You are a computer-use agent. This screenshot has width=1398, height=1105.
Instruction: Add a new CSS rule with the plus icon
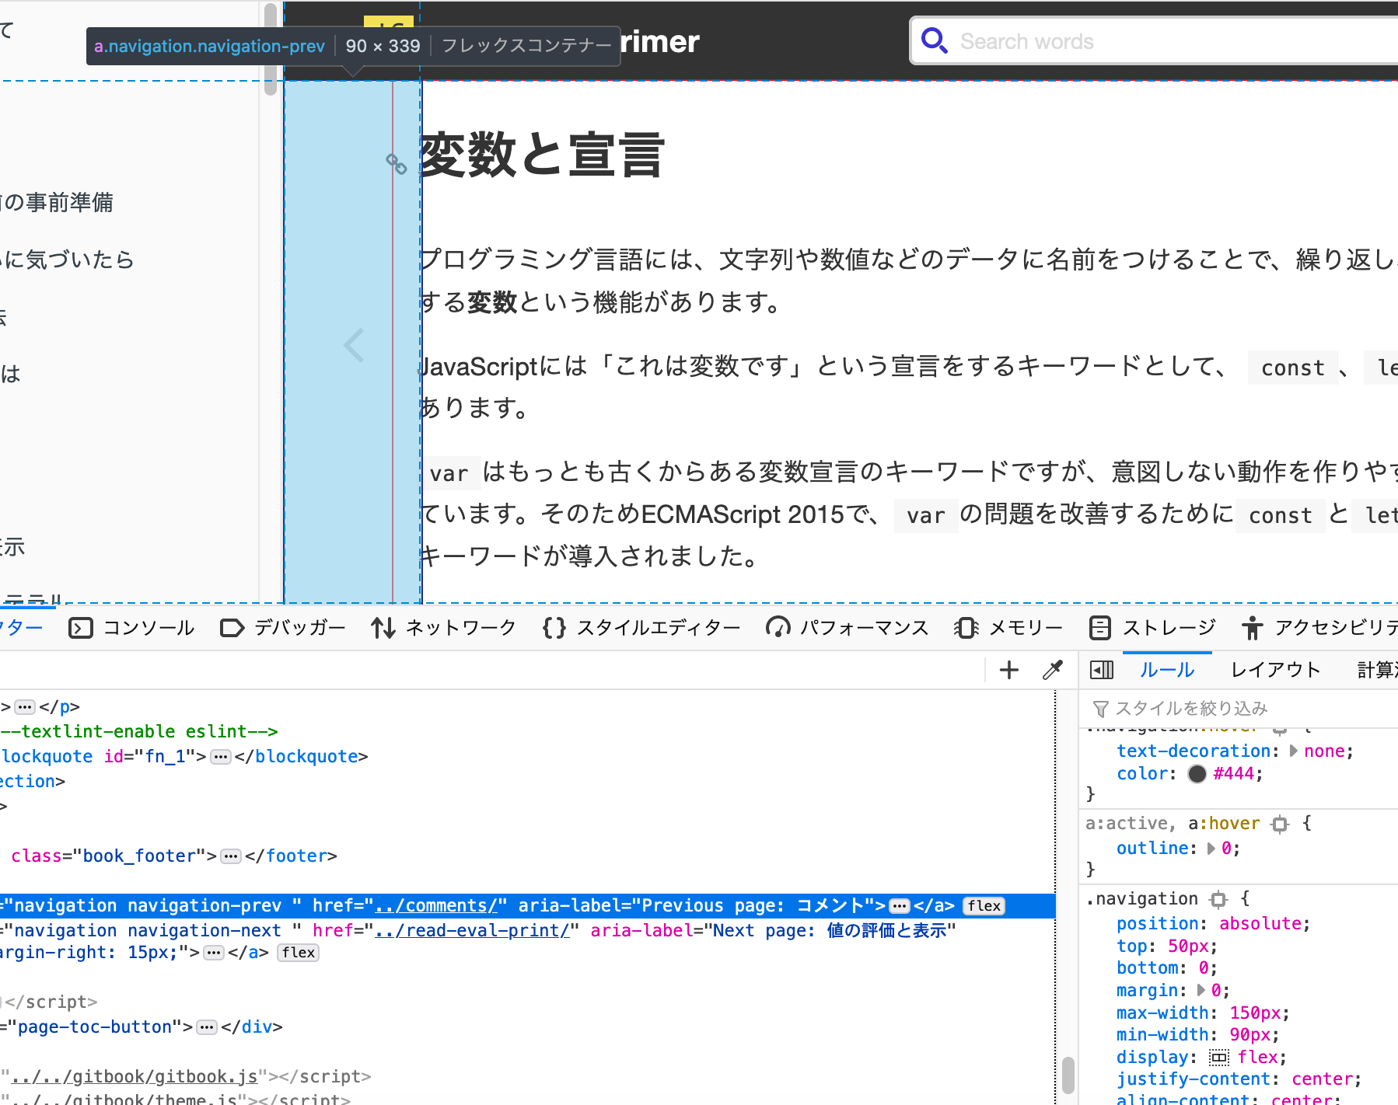point(1008,669)
